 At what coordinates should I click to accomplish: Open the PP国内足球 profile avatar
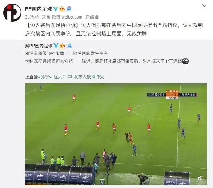point(12,13)
